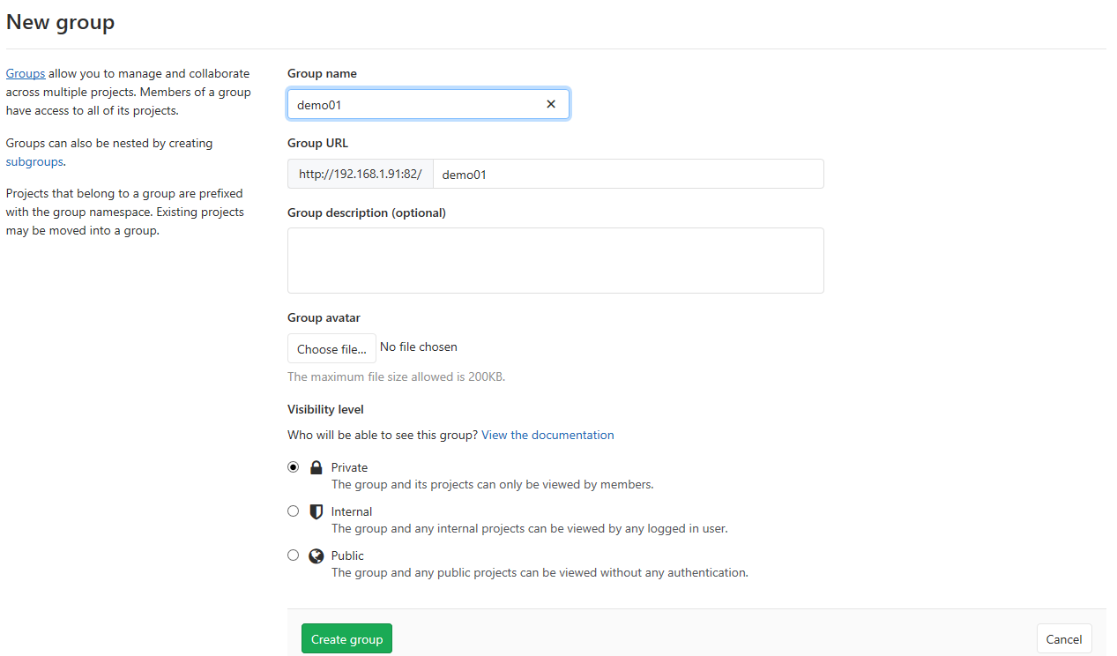Select the Public visibility radio button
Viewport: 1117px width, 656px height.
click(x=294, y=555)
